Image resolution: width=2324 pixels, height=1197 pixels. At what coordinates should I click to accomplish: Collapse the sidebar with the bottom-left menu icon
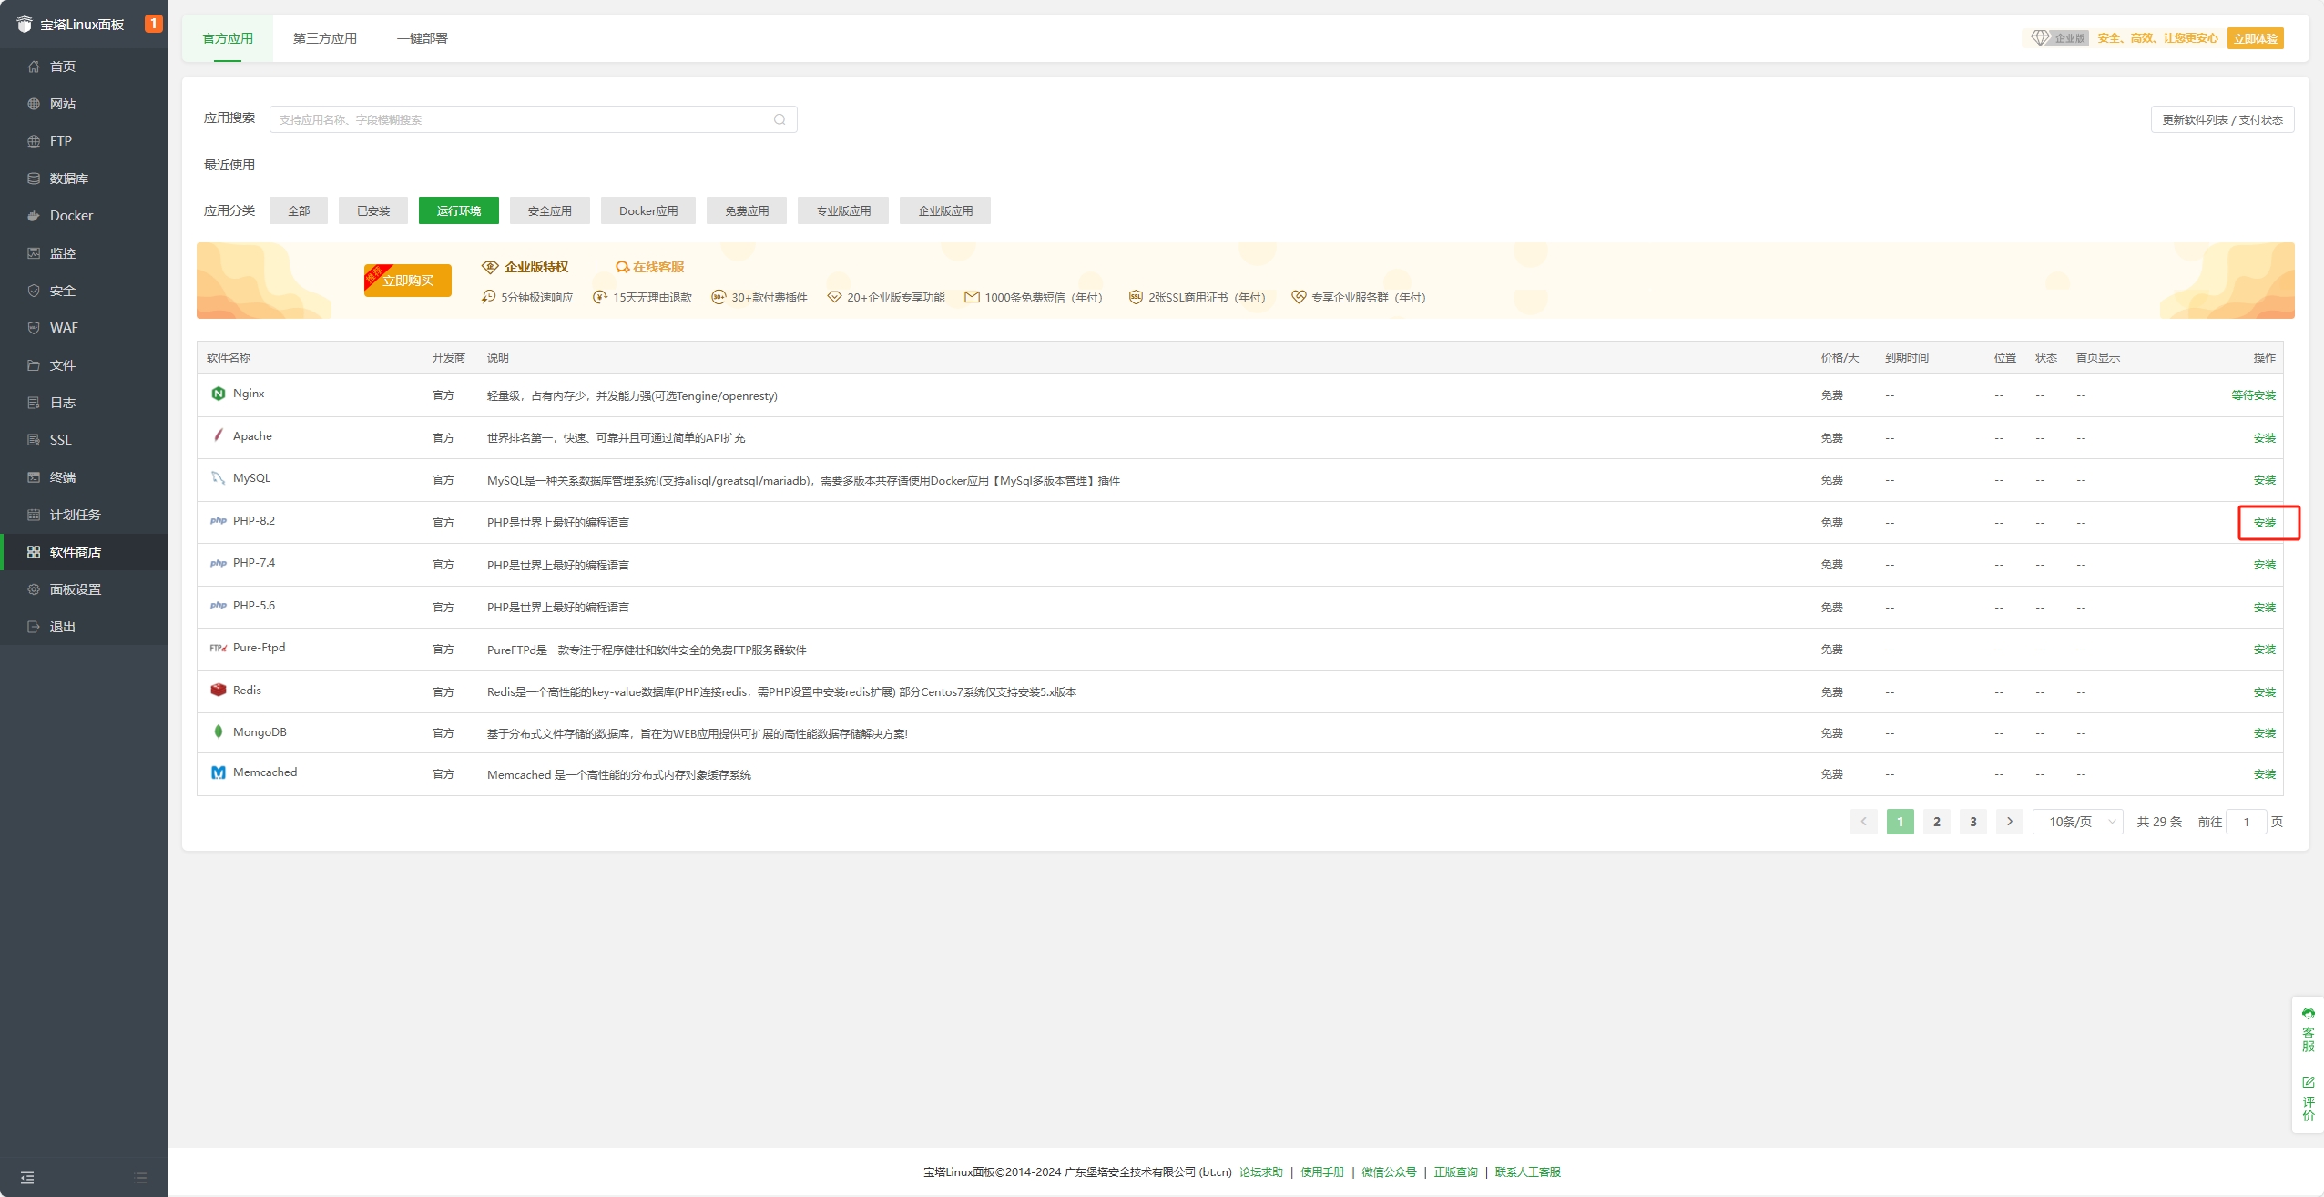pos(27,1178)
